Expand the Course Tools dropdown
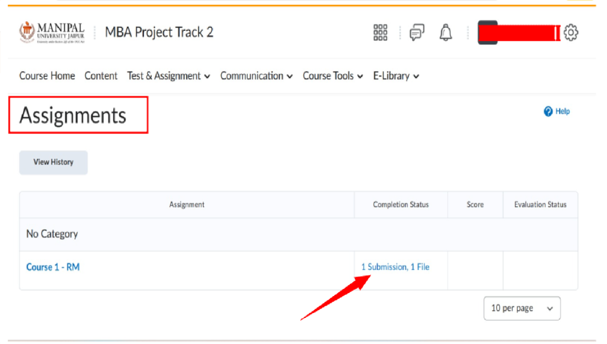 [333, 76]
